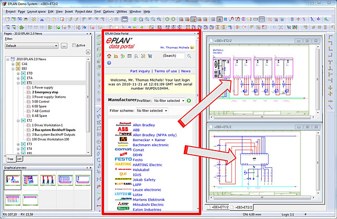Open the Data Portal settings tools icon
Screen dimensions: 337x219
[143, 56]
